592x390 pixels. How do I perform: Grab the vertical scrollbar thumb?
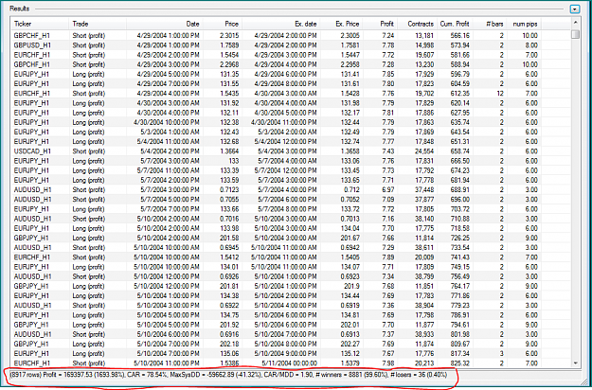(575, 34)
